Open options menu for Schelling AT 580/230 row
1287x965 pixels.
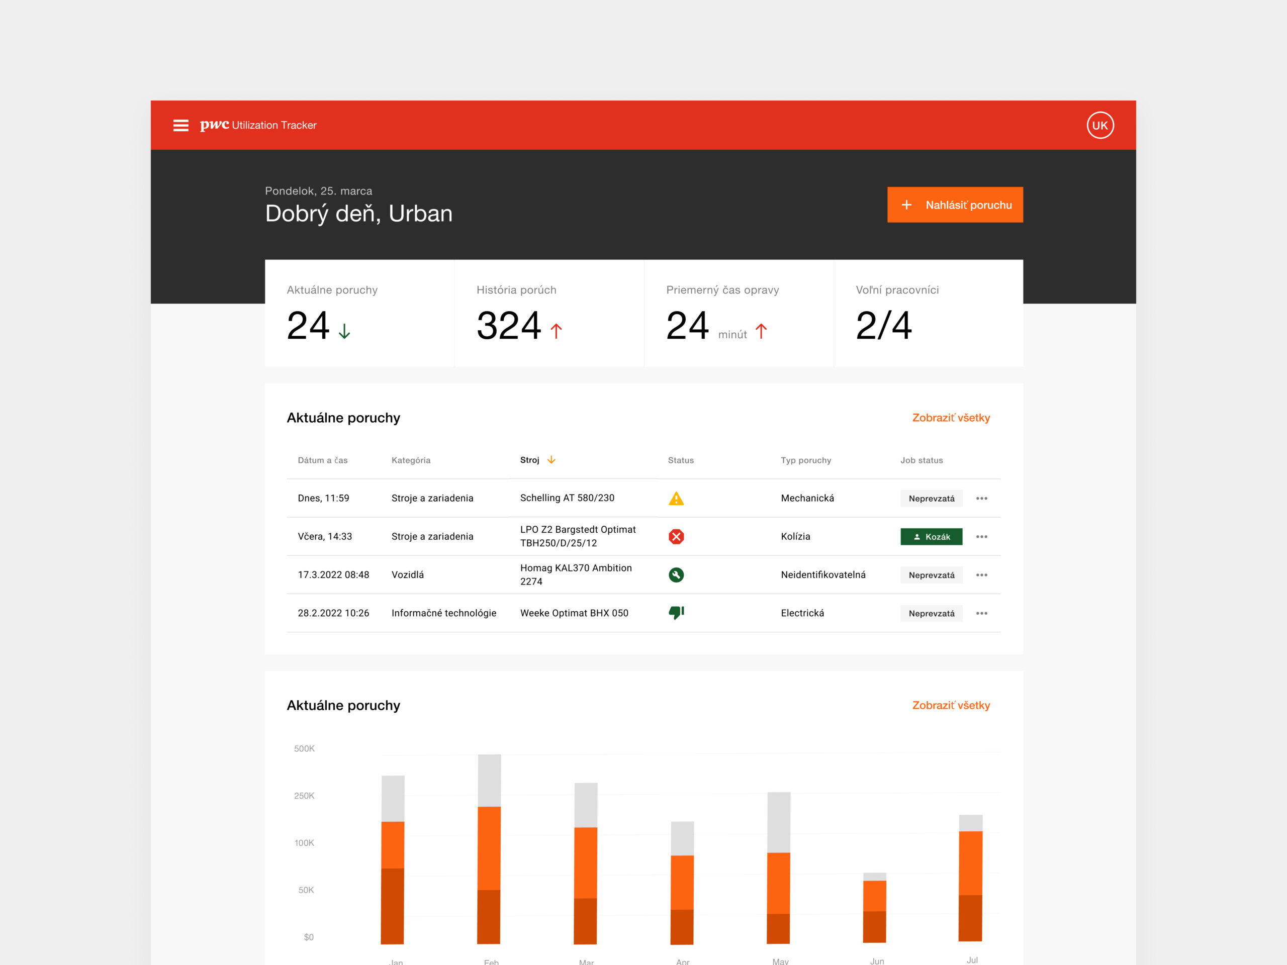[x=981, y=499]
